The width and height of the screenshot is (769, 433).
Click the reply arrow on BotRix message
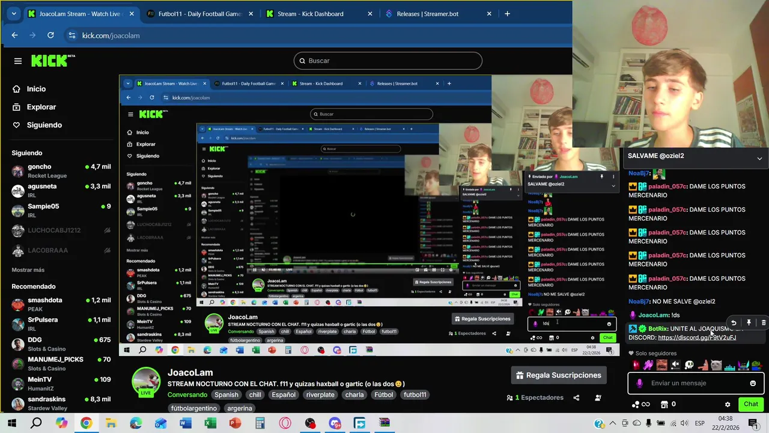734,323
